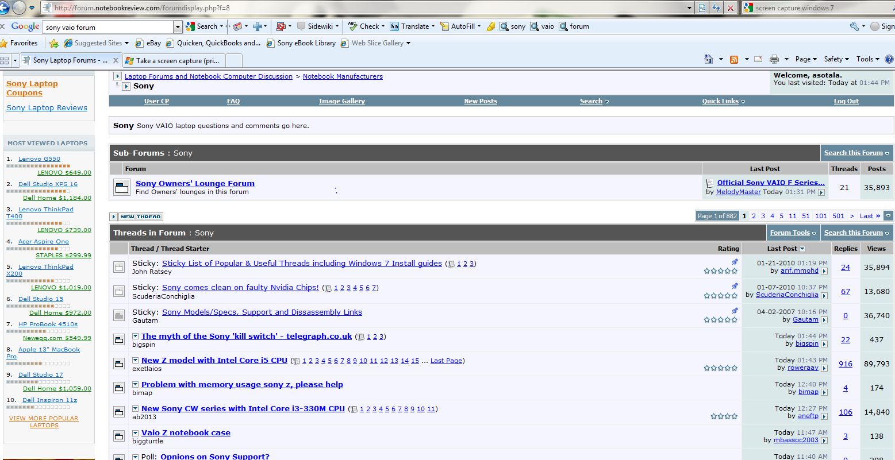Screen dimensions: 895x460
Task: Open 'New Z model with Intel Core i5 CPU' thread
Action: pyautogui.click(x=214, y=361)
